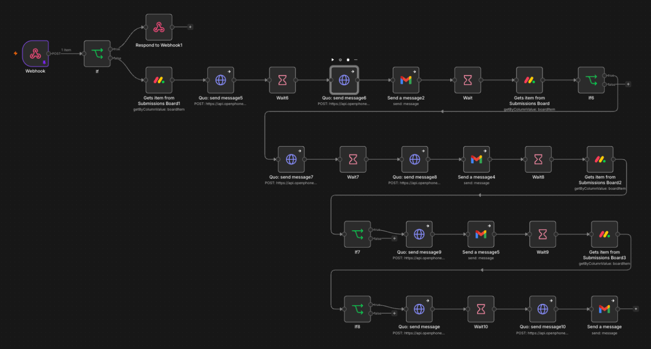Execute step on Quo: send message6 toolbar
The width and height of the screenshot is (651, 349).
tap(333, 60)
